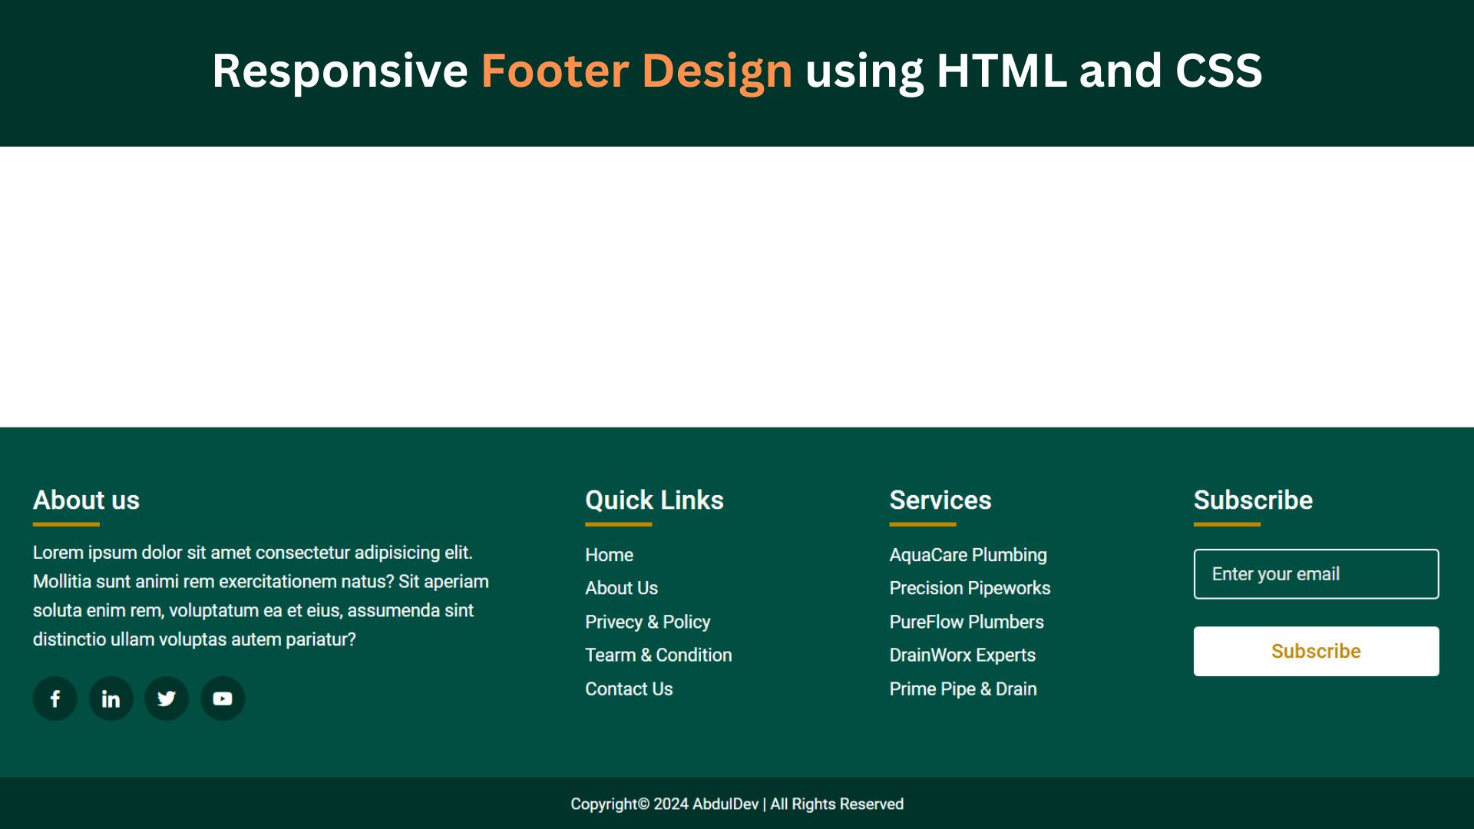Select the Enter your email input field

[x=1316, y=574]
